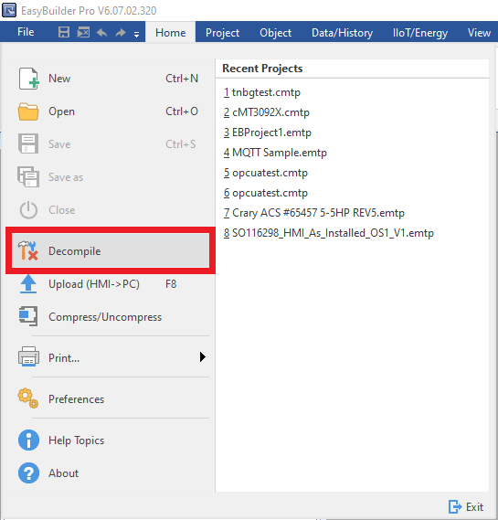Click the Print printer icon

(28, 356)
